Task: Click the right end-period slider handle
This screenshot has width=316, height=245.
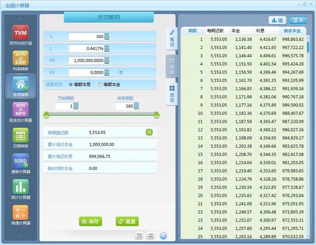Action: [x=157, y=115]
